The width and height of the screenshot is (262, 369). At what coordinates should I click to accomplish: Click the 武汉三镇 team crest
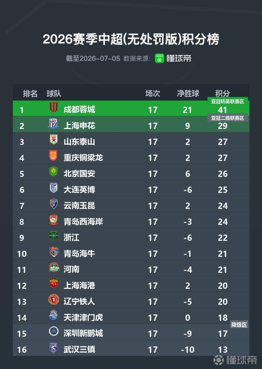coord(54,348)
